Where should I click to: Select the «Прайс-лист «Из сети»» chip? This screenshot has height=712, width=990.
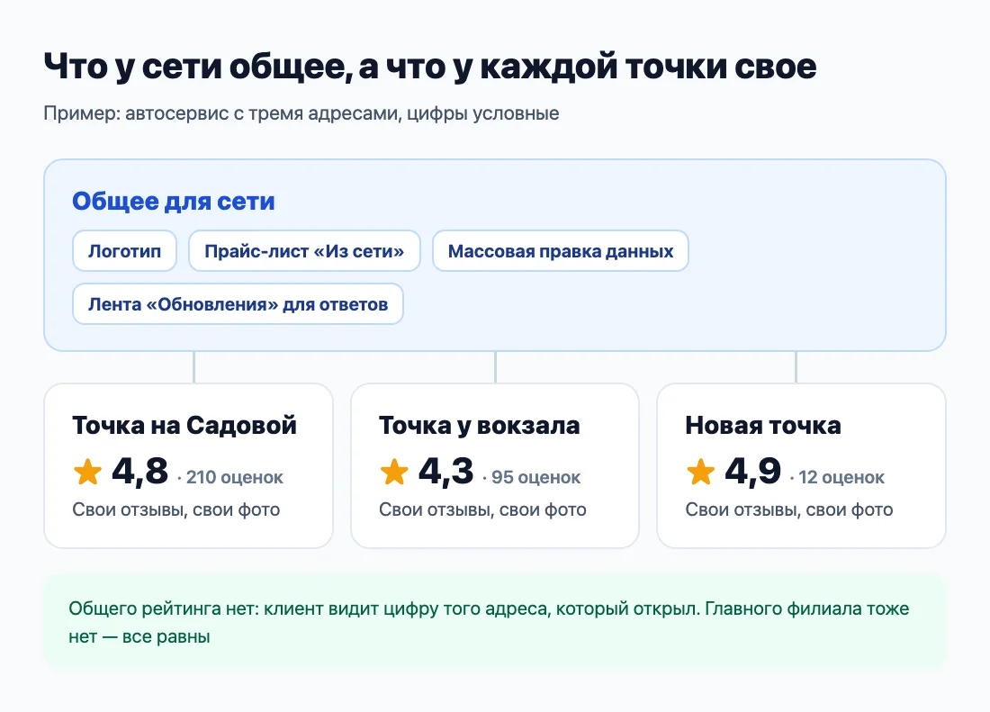tap(304, 251)
